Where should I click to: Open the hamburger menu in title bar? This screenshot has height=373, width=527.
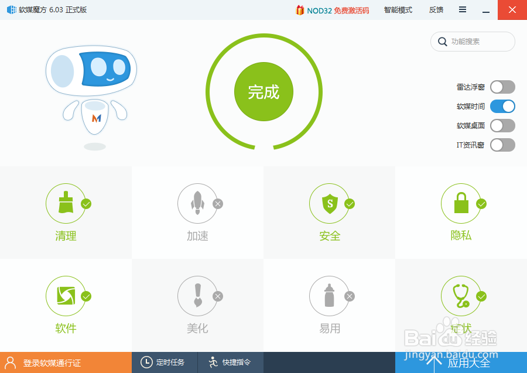[462, 10]
